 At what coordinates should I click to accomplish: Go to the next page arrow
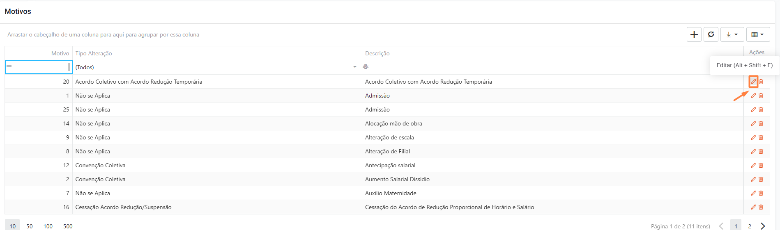(763, 226)
